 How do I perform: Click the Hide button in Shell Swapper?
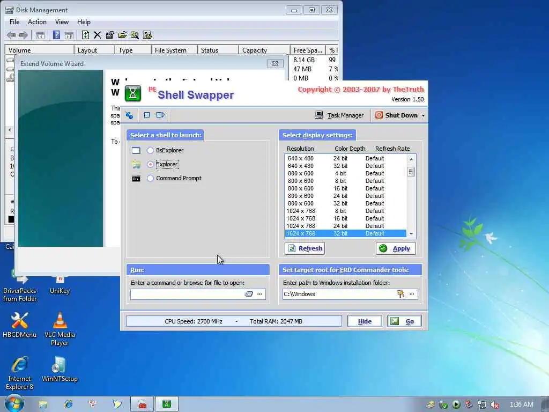(x=365, y=321)
